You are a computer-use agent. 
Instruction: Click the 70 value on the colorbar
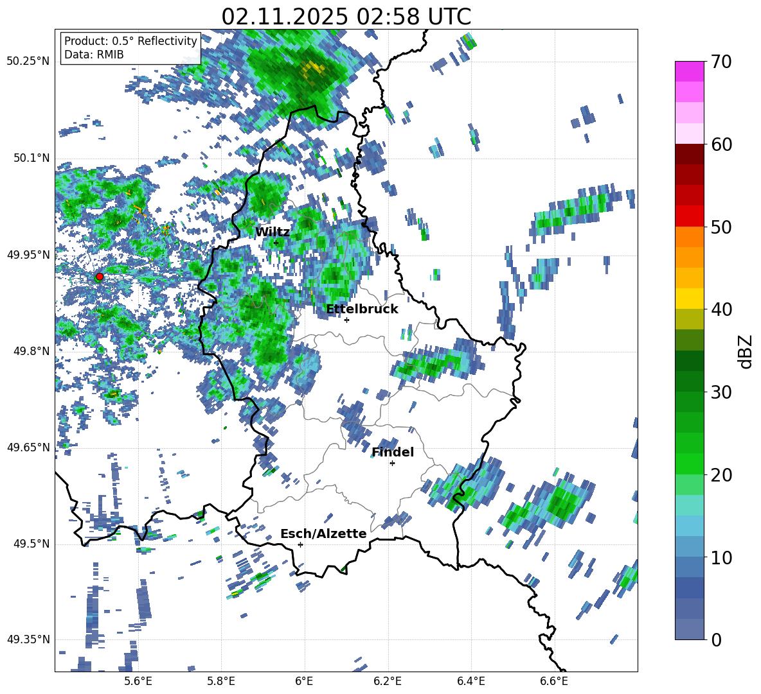click(721, 62)
